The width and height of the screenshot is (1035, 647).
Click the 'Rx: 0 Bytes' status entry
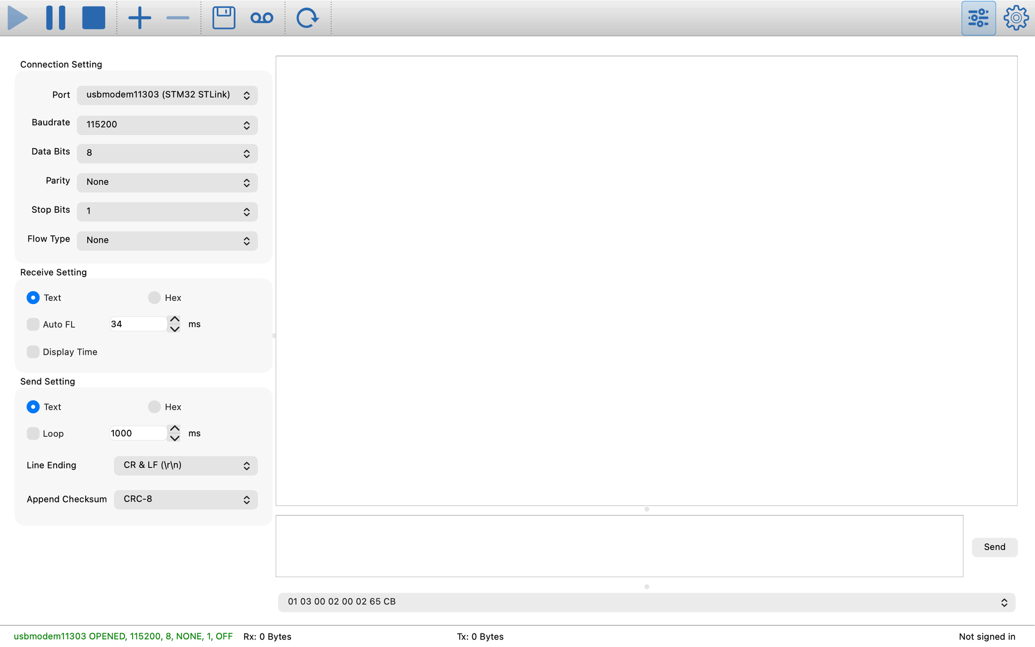pyautogui.click(x=267, y=637)
